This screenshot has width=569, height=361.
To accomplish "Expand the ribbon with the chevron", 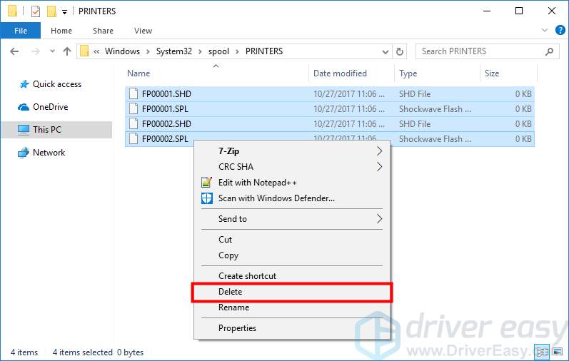I will (x=544, y=31).
